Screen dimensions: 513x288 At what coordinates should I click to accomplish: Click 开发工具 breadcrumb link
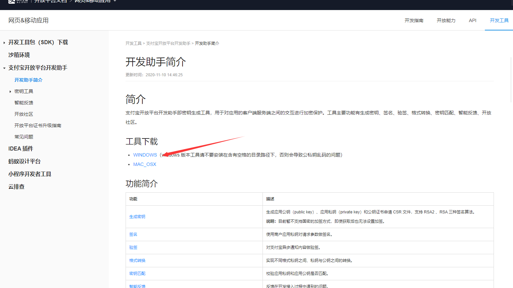[x=134, y=43]
